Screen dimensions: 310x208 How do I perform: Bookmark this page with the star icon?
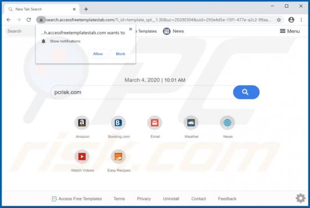(x=279, y=20)
